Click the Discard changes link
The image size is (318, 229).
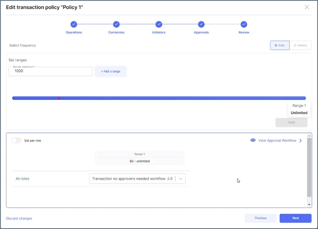pos(19,219)
